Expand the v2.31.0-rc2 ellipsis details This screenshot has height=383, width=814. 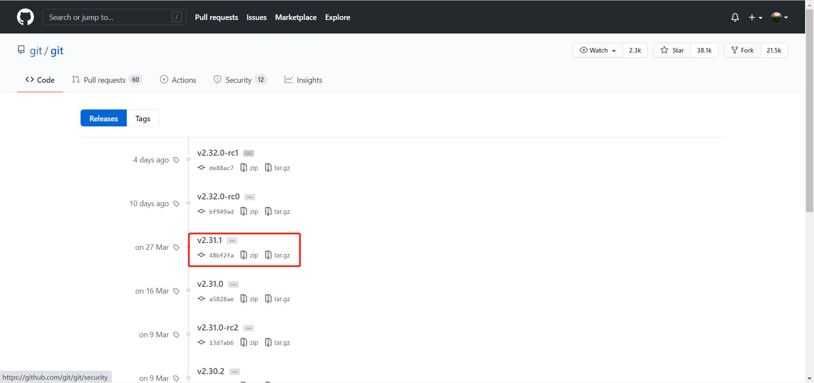[249, 328]
